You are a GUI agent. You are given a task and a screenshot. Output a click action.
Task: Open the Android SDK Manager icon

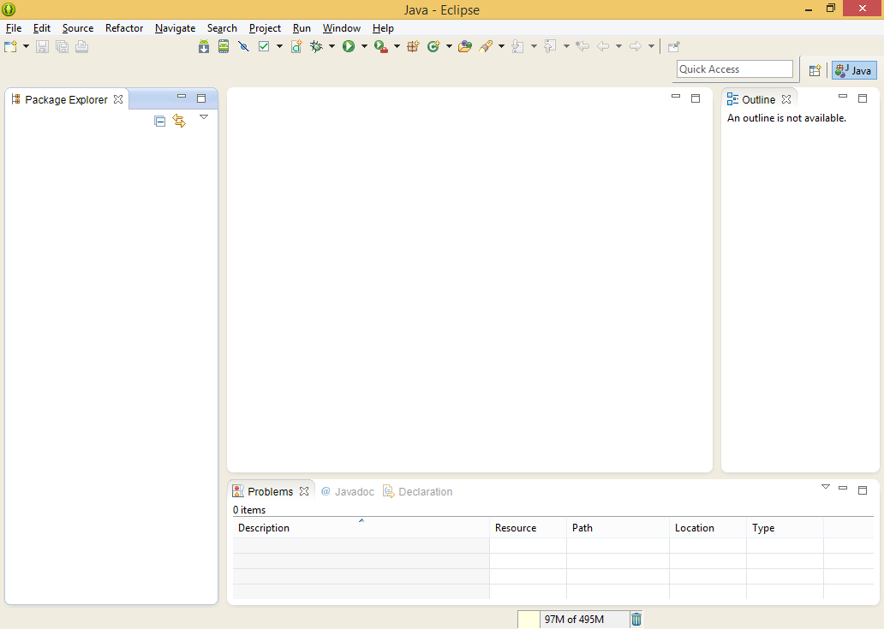pyautogui.click(x=204, y=47)
